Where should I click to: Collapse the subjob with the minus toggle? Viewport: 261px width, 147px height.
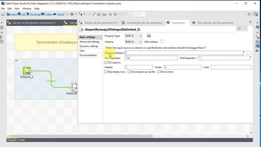(16, 60)
